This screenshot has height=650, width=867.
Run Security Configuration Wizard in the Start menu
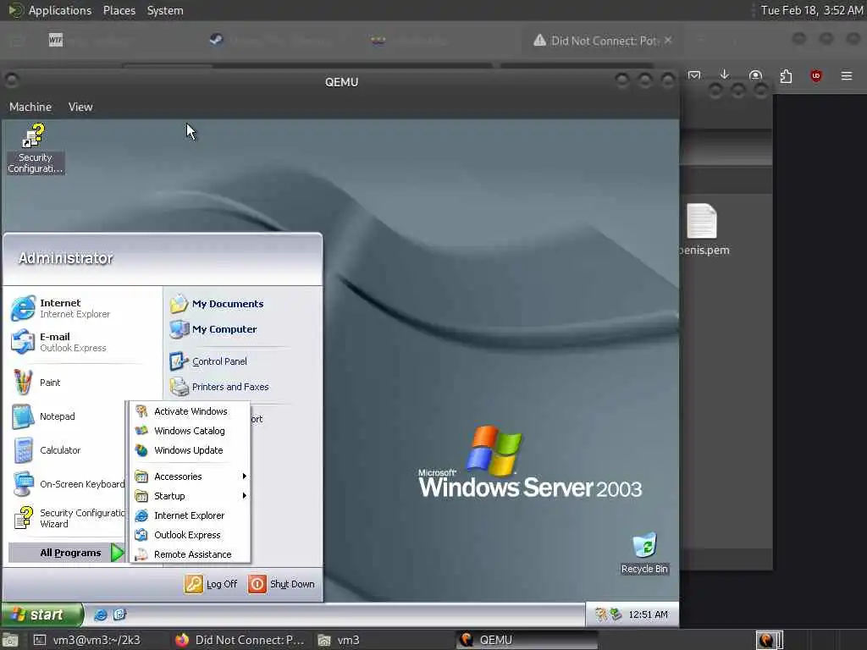pyautogui.click(x=69, y=518)
